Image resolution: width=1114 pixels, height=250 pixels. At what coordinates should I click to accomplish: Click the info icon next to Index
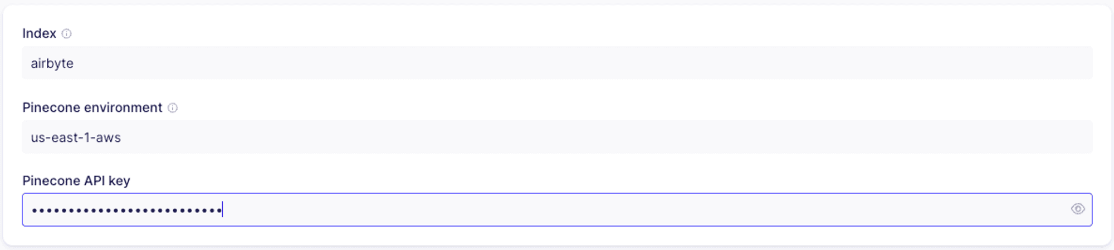pos(66,33)
